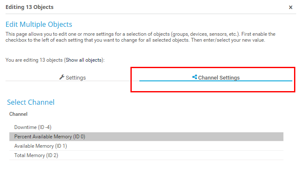Select the Downtime (ID -4) channel
The height and width of the screenshot is (169, 300).
146,127
